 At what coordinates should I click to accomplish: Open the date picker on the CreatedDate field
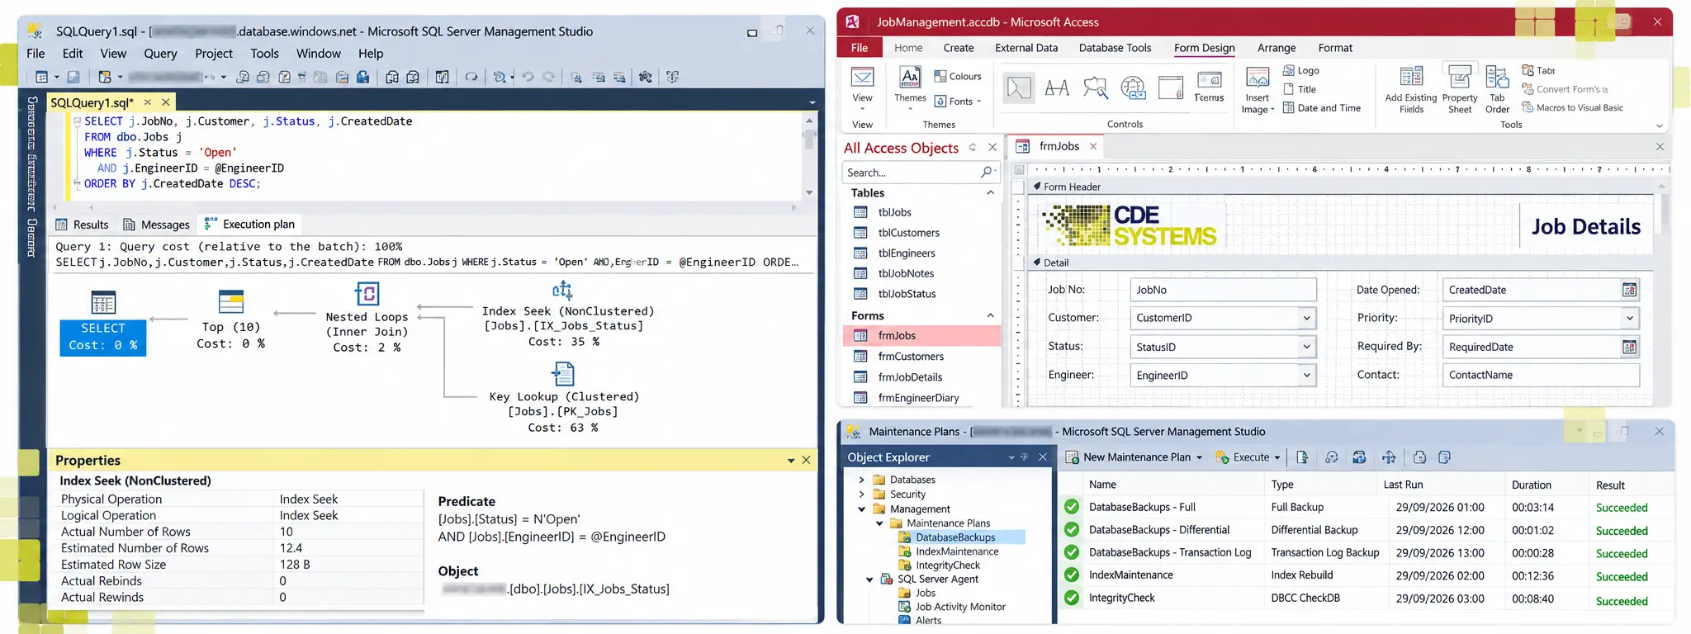click(1629, 290)
